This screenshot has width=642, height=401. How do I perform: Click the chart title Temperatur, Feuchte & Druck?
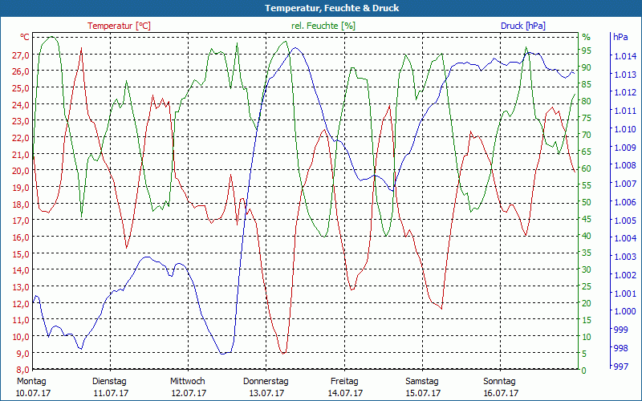coord(332,8)
